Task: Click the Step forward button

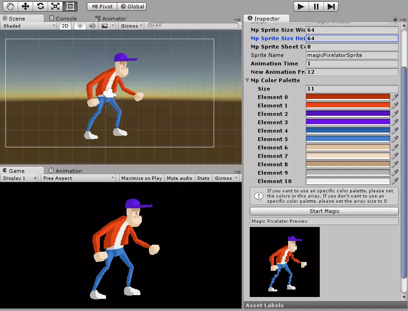Action: coord(331,7)
